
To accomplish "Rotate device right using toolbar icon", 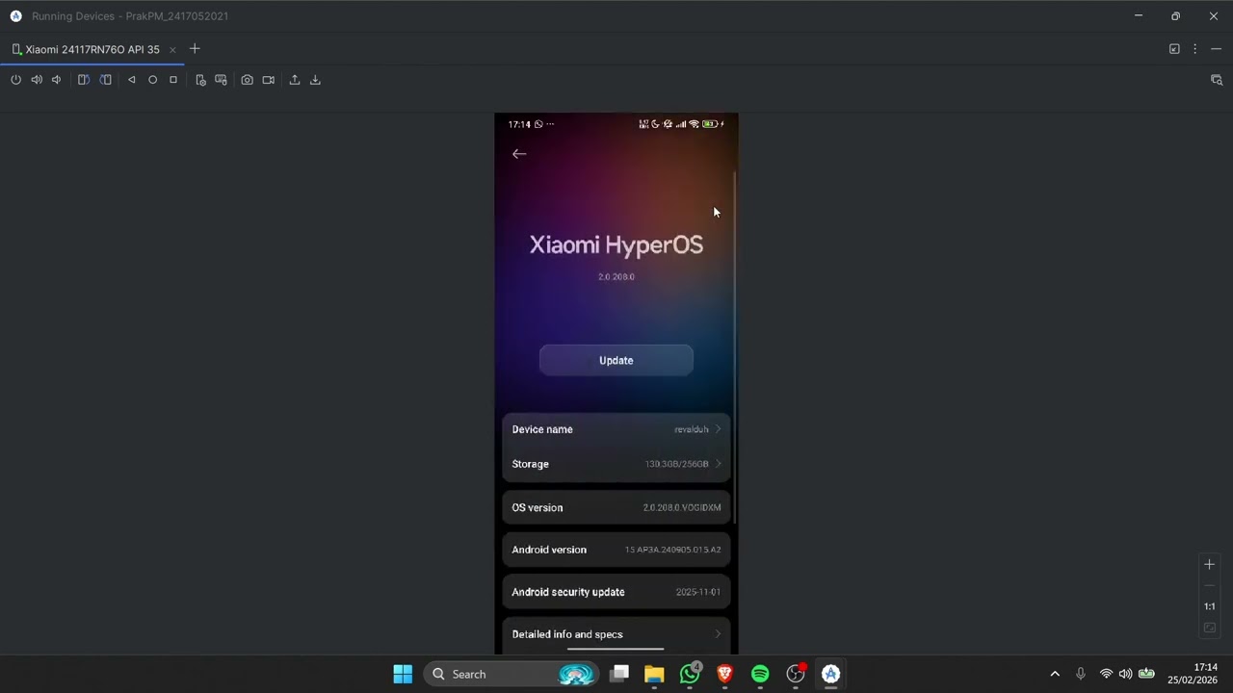I will (106, 80).
